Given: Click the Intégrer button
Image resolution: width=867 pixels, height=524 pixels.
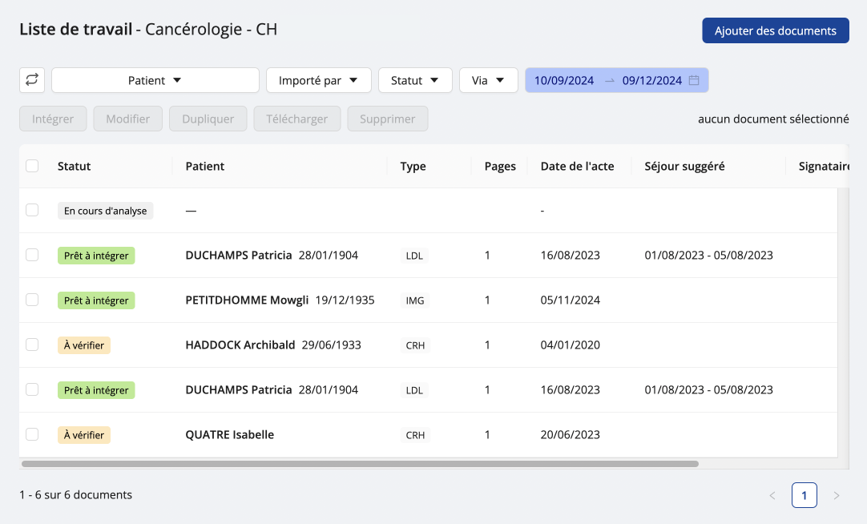Looking at the screenshot, I should [53, 119].
